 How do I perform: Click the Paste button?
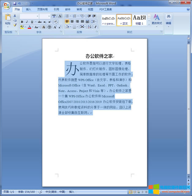8,19
